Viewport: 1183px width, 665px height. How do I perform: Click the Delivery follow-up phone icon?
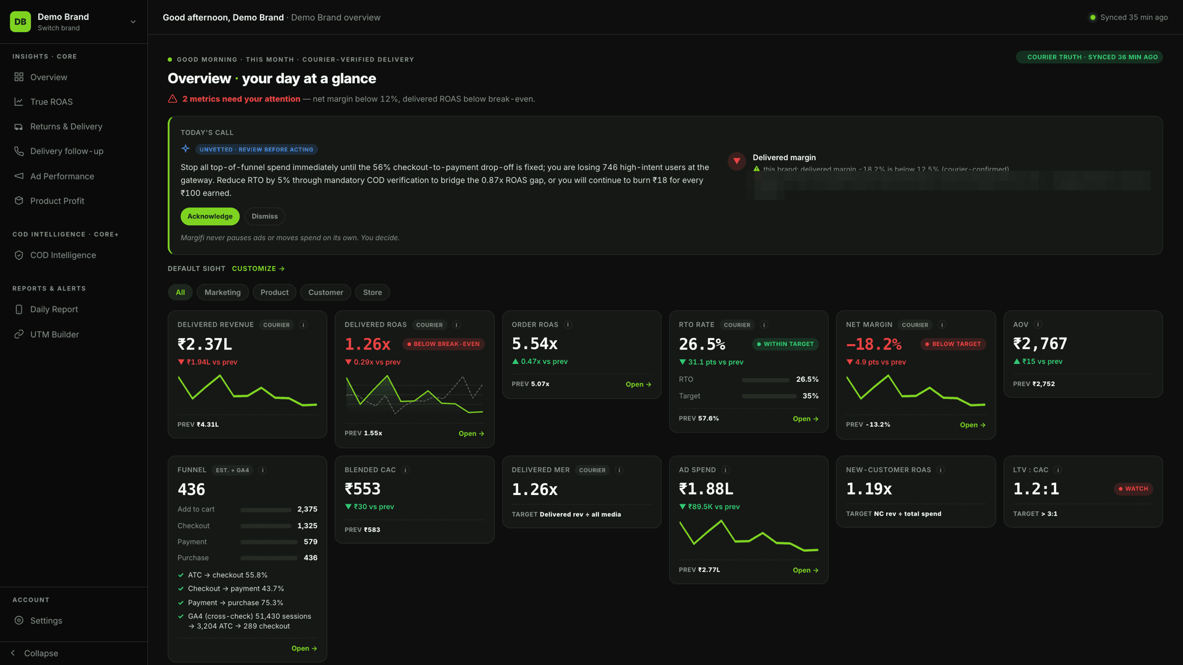tap(19, 151)
